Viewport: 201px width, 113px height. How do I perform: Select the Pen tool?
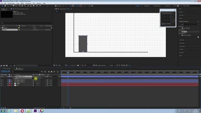click(x=22, y=6)
